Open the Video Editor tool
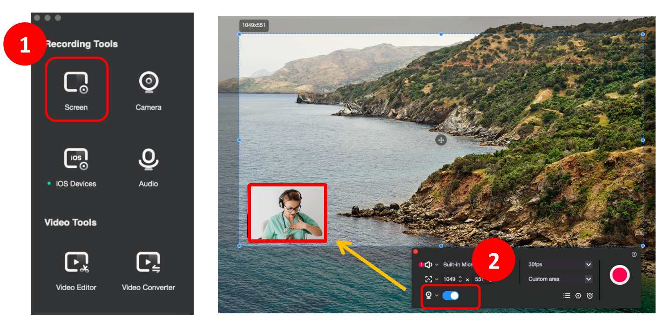Viewport: 663px width, 324px height. tap(76, 270)
